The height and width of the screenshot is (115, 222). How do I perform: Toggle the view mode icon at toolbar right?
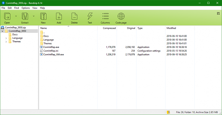218,13
